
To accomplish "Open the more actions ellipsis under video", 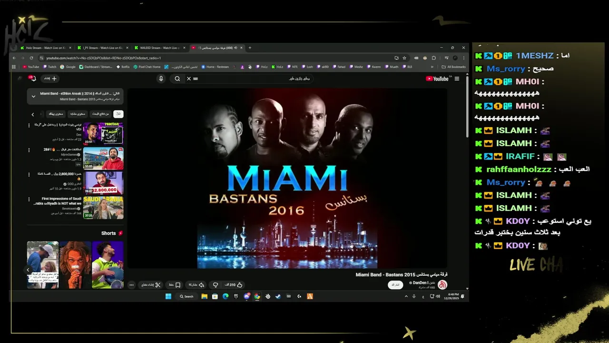I will pyautogui.click(x=132, y=285).
